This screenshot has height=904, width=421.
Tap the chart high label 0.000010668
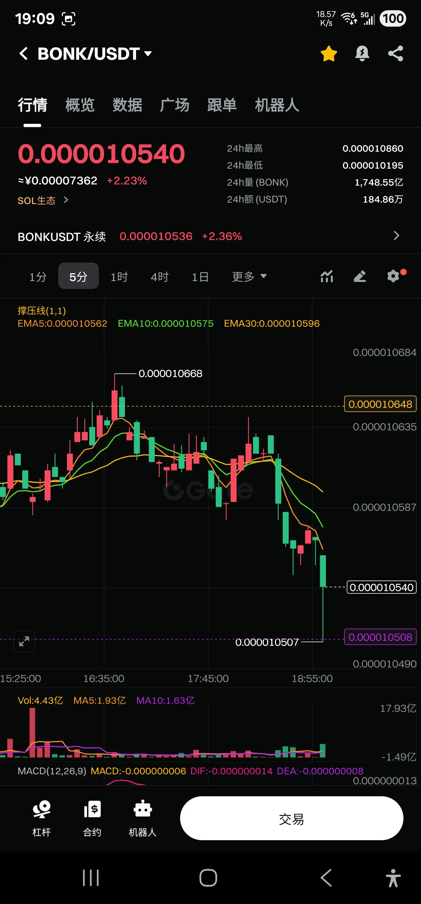[x=170, y=373]
